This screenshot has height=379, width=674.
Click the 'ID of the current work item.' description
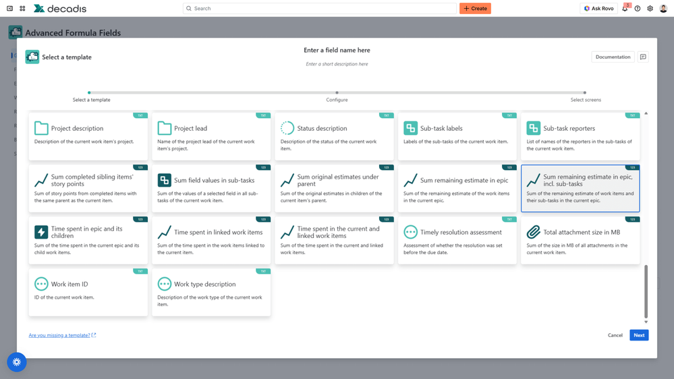(x=64, y=297)
